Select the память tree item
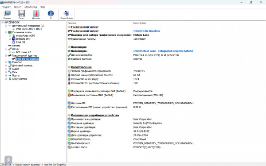Image resolution: width=266 pixels, height=166 pixels. [16, 46]
